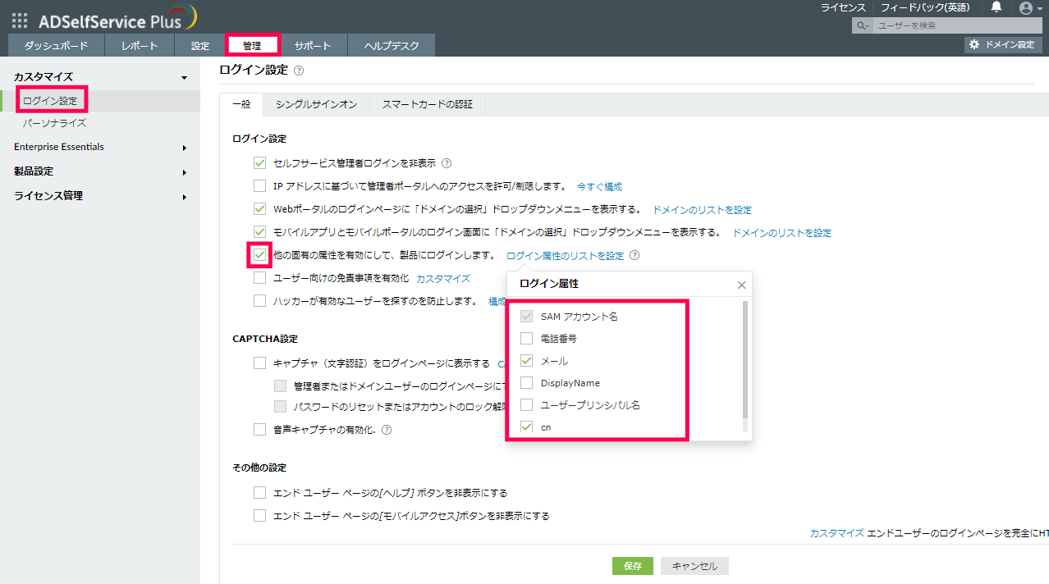Click the search magnifier icon
This screenshot has height=584, width=1049.
point(861,26)
